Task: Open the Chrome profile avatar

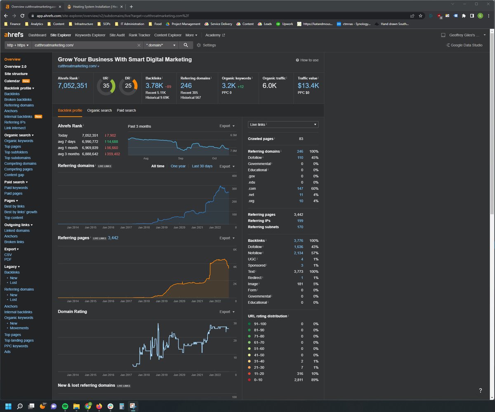Action: [480, 16]
